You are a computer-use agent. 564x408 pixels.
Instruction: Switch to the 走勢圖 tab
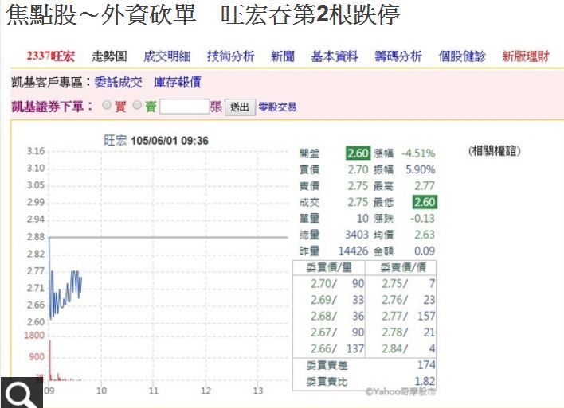tap(109, 56)
